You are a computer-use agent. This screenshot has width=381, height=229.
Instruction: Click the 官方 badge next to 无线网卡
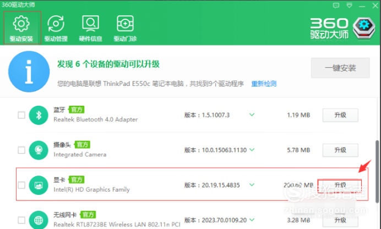pos(88,215)
